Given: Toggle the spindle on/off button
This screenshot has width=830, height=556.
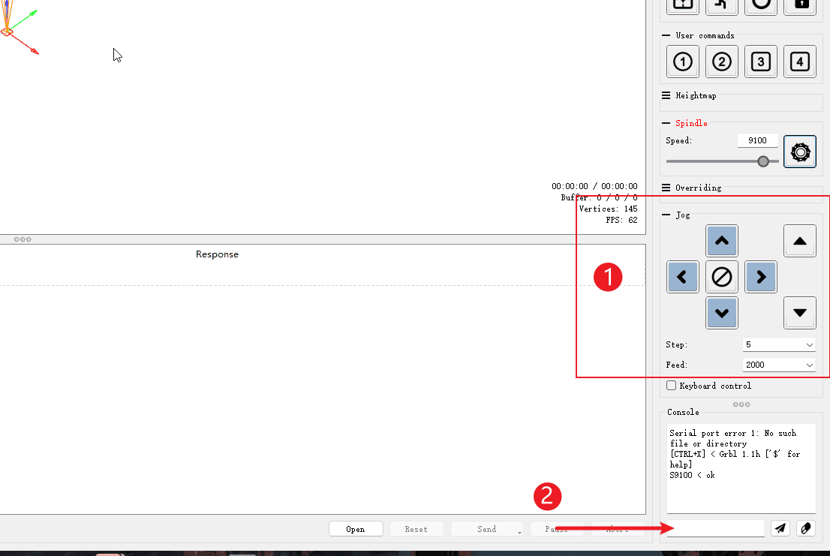Looking at the screenshot, I should (x=800, y=152).
